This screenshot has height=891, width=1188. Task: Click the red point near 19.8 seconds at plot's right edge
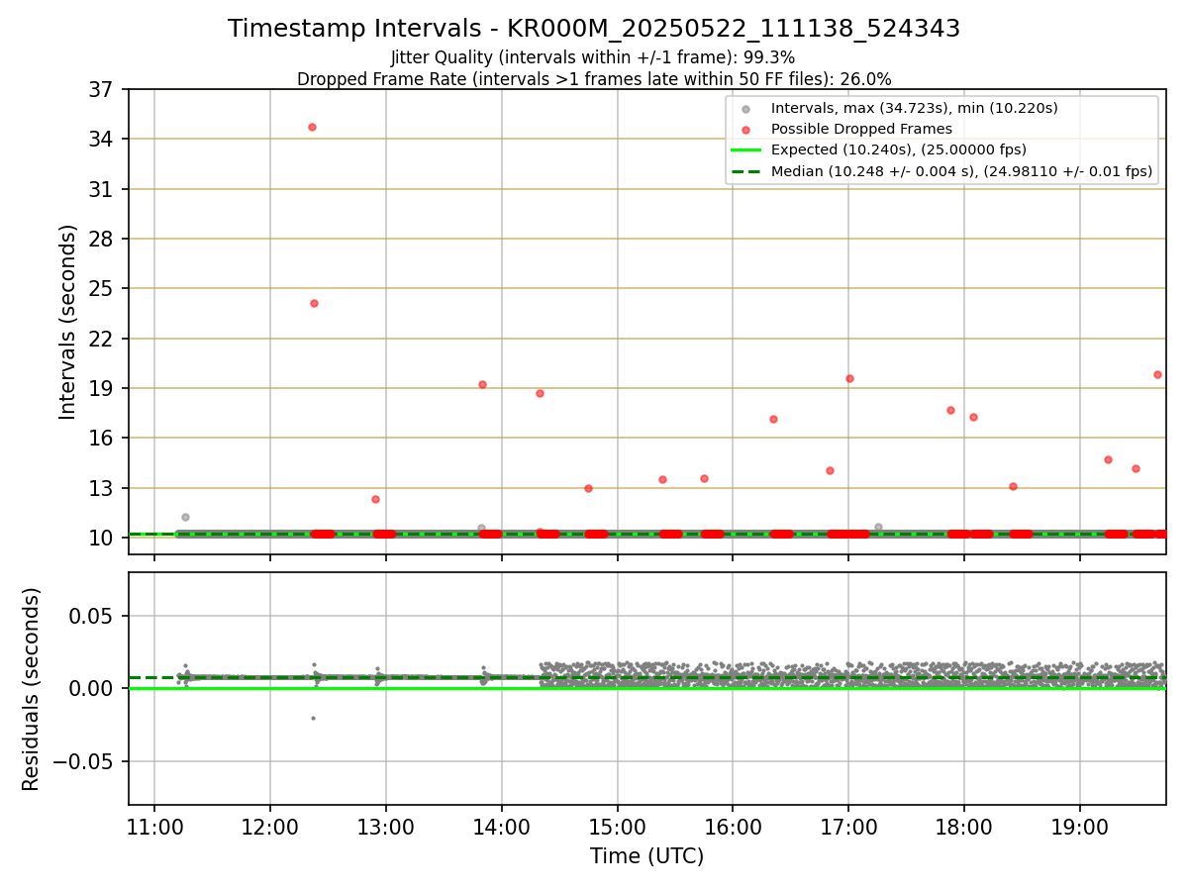point(1157,374)
